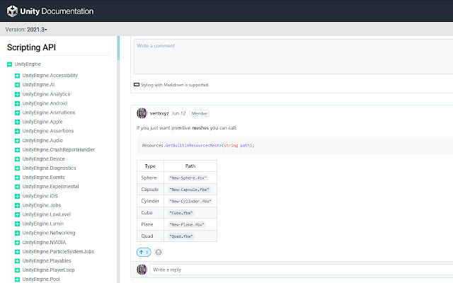
Task: Click the Scripting API heading
Action: click(31, 47)
